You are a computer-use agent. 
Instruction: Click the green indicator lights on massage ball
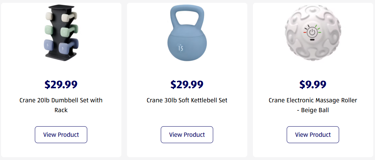point(319,28)
